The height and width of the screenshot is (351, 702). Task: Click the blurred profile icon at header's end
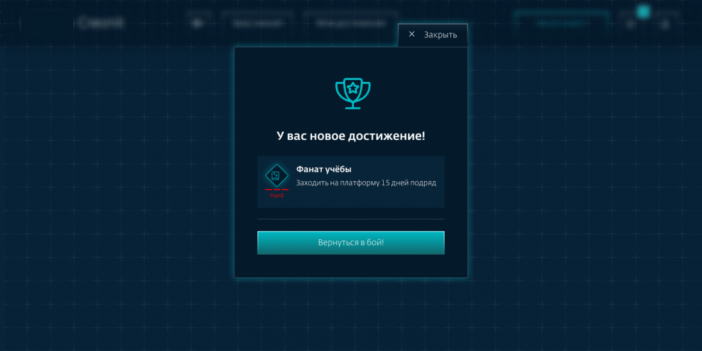click(666, 24)
